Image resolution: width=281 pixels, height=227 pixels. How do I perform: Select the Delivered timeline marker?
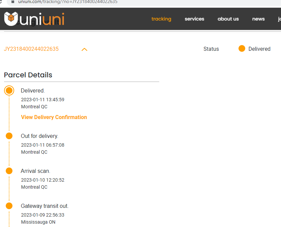(x=9, y=90)
